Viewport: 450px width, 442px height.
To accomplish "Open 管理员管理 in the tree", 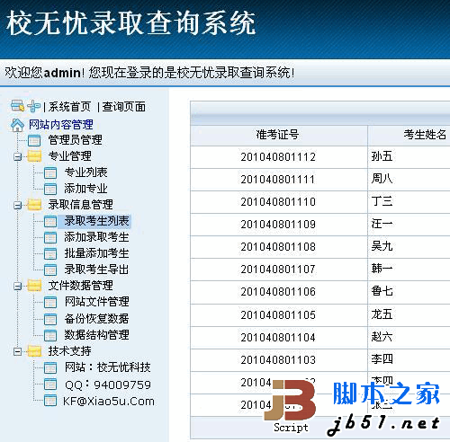I will [75, 140].
